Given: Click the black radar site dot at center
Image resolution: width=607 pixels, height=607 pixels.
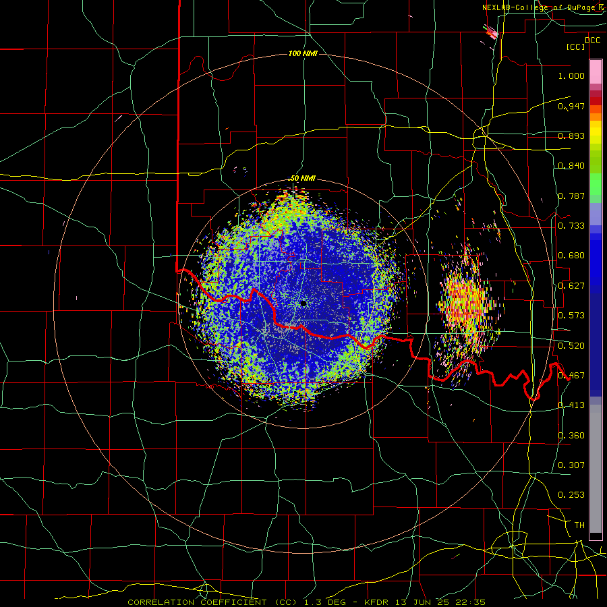Looking at the screenshot, I should click(303, 303).
